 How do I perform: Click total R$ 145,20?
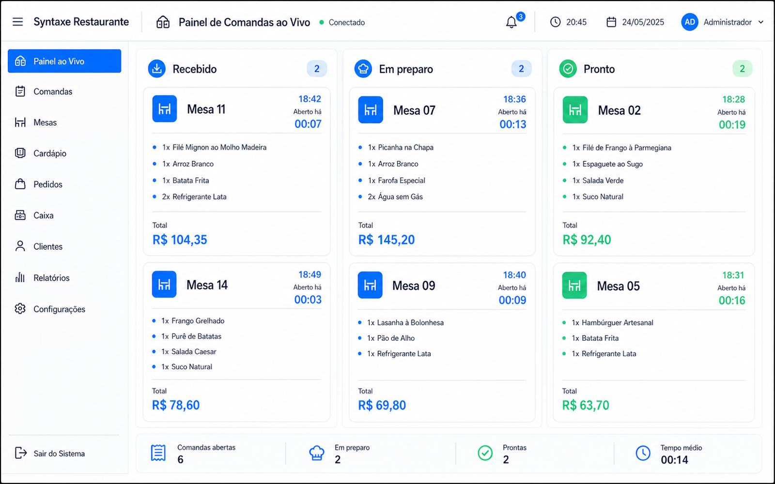click(387, 240)
